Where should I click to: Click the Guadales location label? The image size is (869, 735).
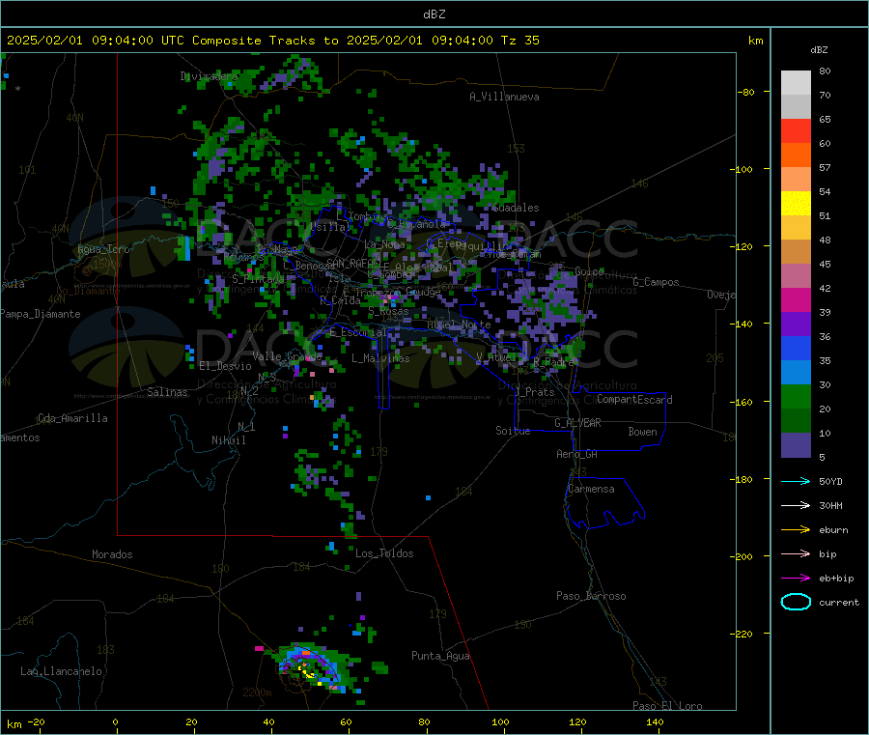pyautogui.click(x=516, y=208)
